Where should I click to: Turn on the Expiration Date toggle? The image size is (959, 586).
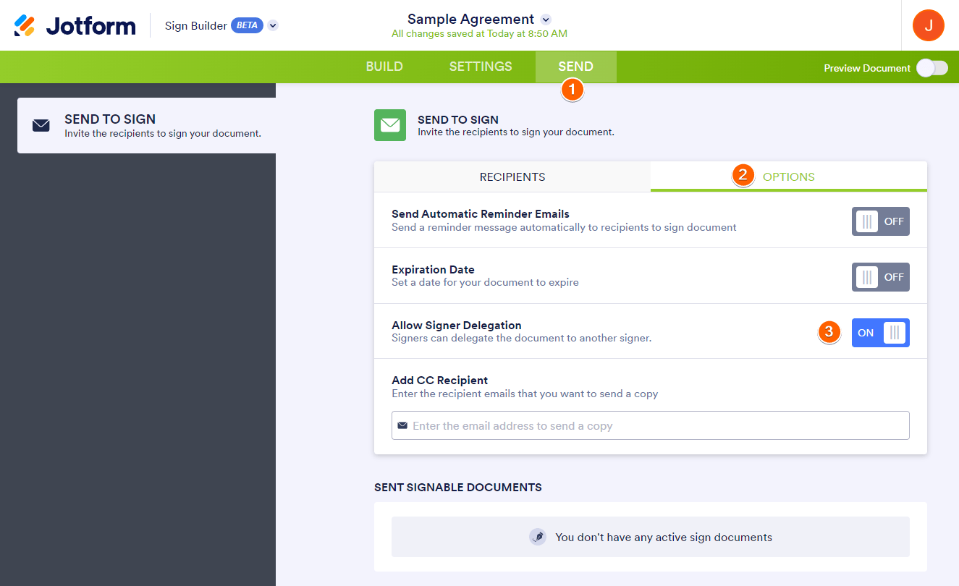pos(880,277)
